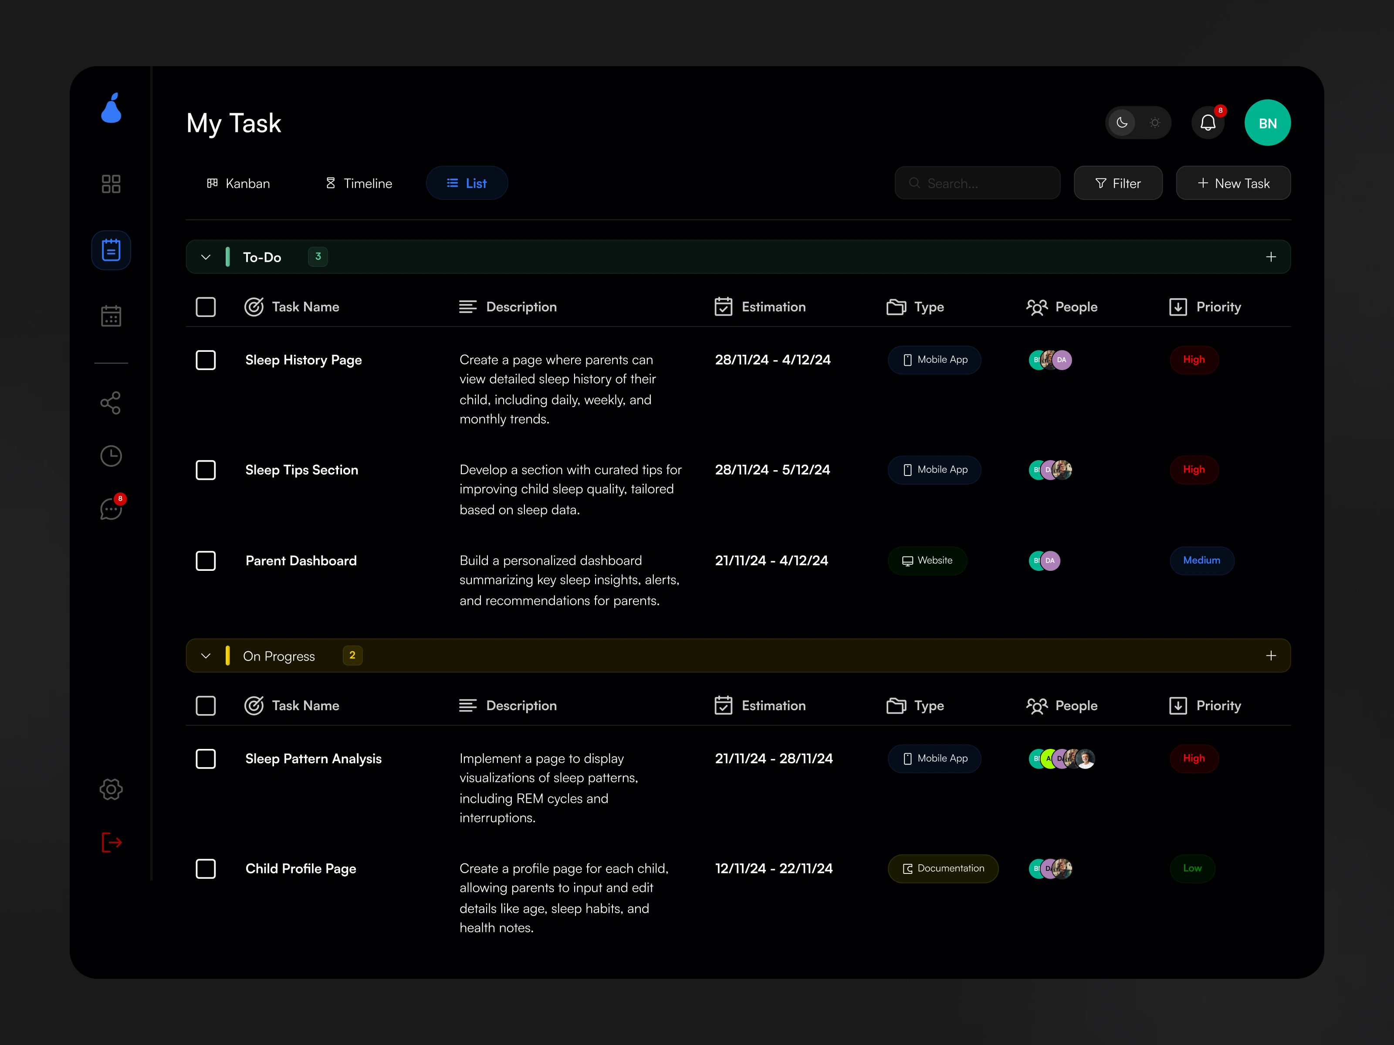Open the calendar icon in sidebar
Screen dimensions: 1394x1045
(111, 316)
